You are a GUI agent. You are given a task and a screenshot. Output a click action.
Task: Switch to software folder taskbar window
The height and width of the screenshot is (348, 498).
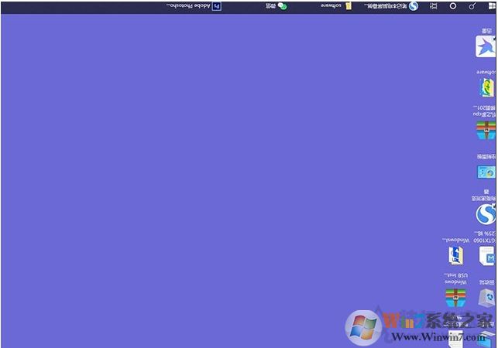pyautogui.click(x=336, y=6)
